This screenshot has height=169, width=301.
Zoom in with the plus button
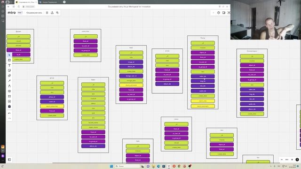coord(292,160)
